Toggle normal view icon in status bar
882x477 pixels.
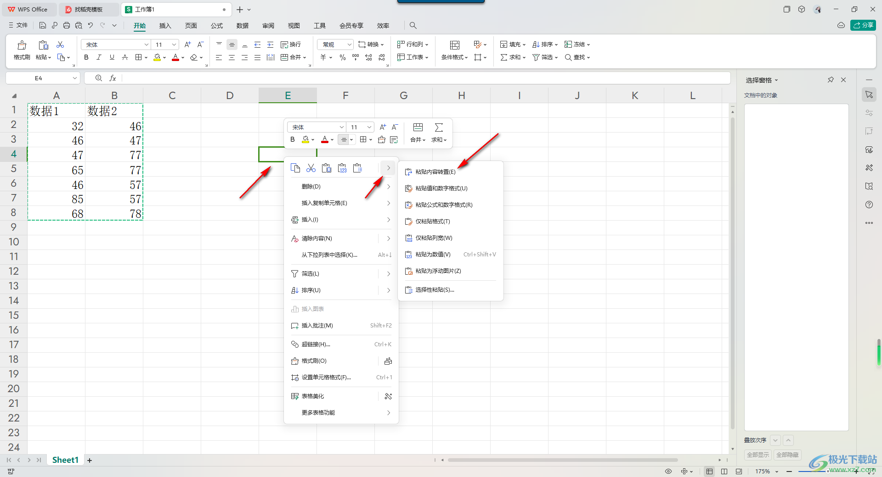(x=710, y=471)
